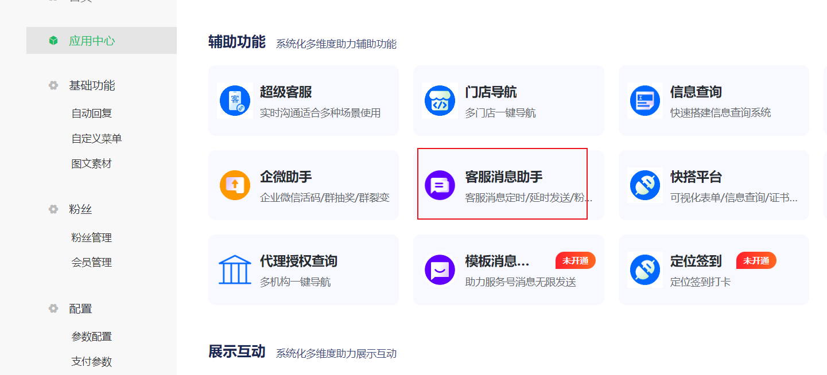Click the text 多门店一键导航
This screenshot has width=827, height=375.
pyautogui.click(x=500, y=113)
